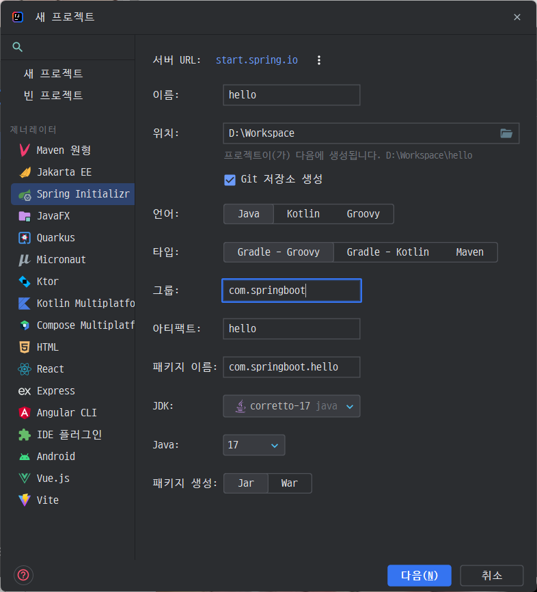The image size is (537, 592).
Task: Click the Express ex icon
Action: pos(25,391)
